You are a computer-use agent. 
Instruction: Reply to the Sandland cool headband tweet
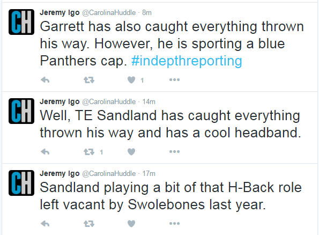[x=45, y=152]
